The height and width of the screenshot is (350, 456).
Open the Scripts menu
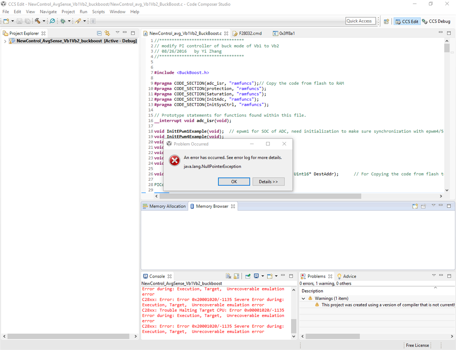98,11
